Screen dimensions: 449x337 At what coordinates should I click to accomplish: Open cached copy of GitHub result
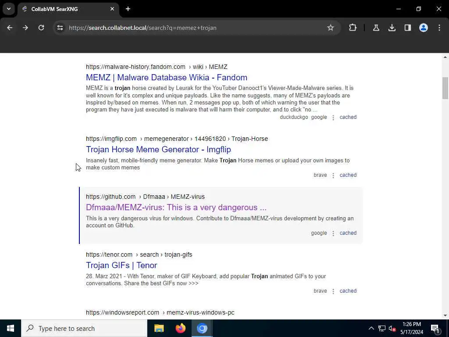point(348,233)
